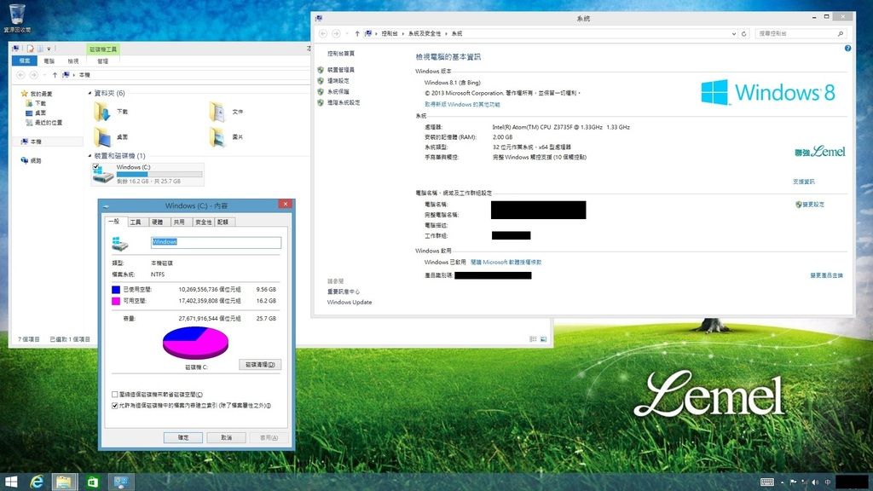Switch to the System control panel taskbar icon

(121, 482)
